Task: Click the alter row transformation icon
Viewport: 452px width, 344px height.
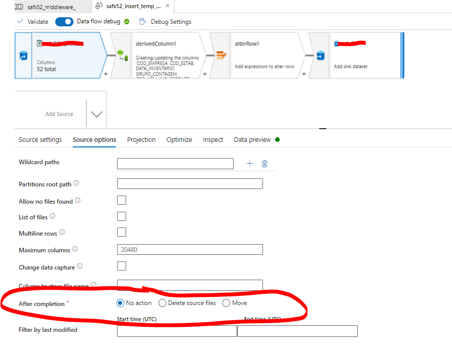Action: [x=221, y=55]
